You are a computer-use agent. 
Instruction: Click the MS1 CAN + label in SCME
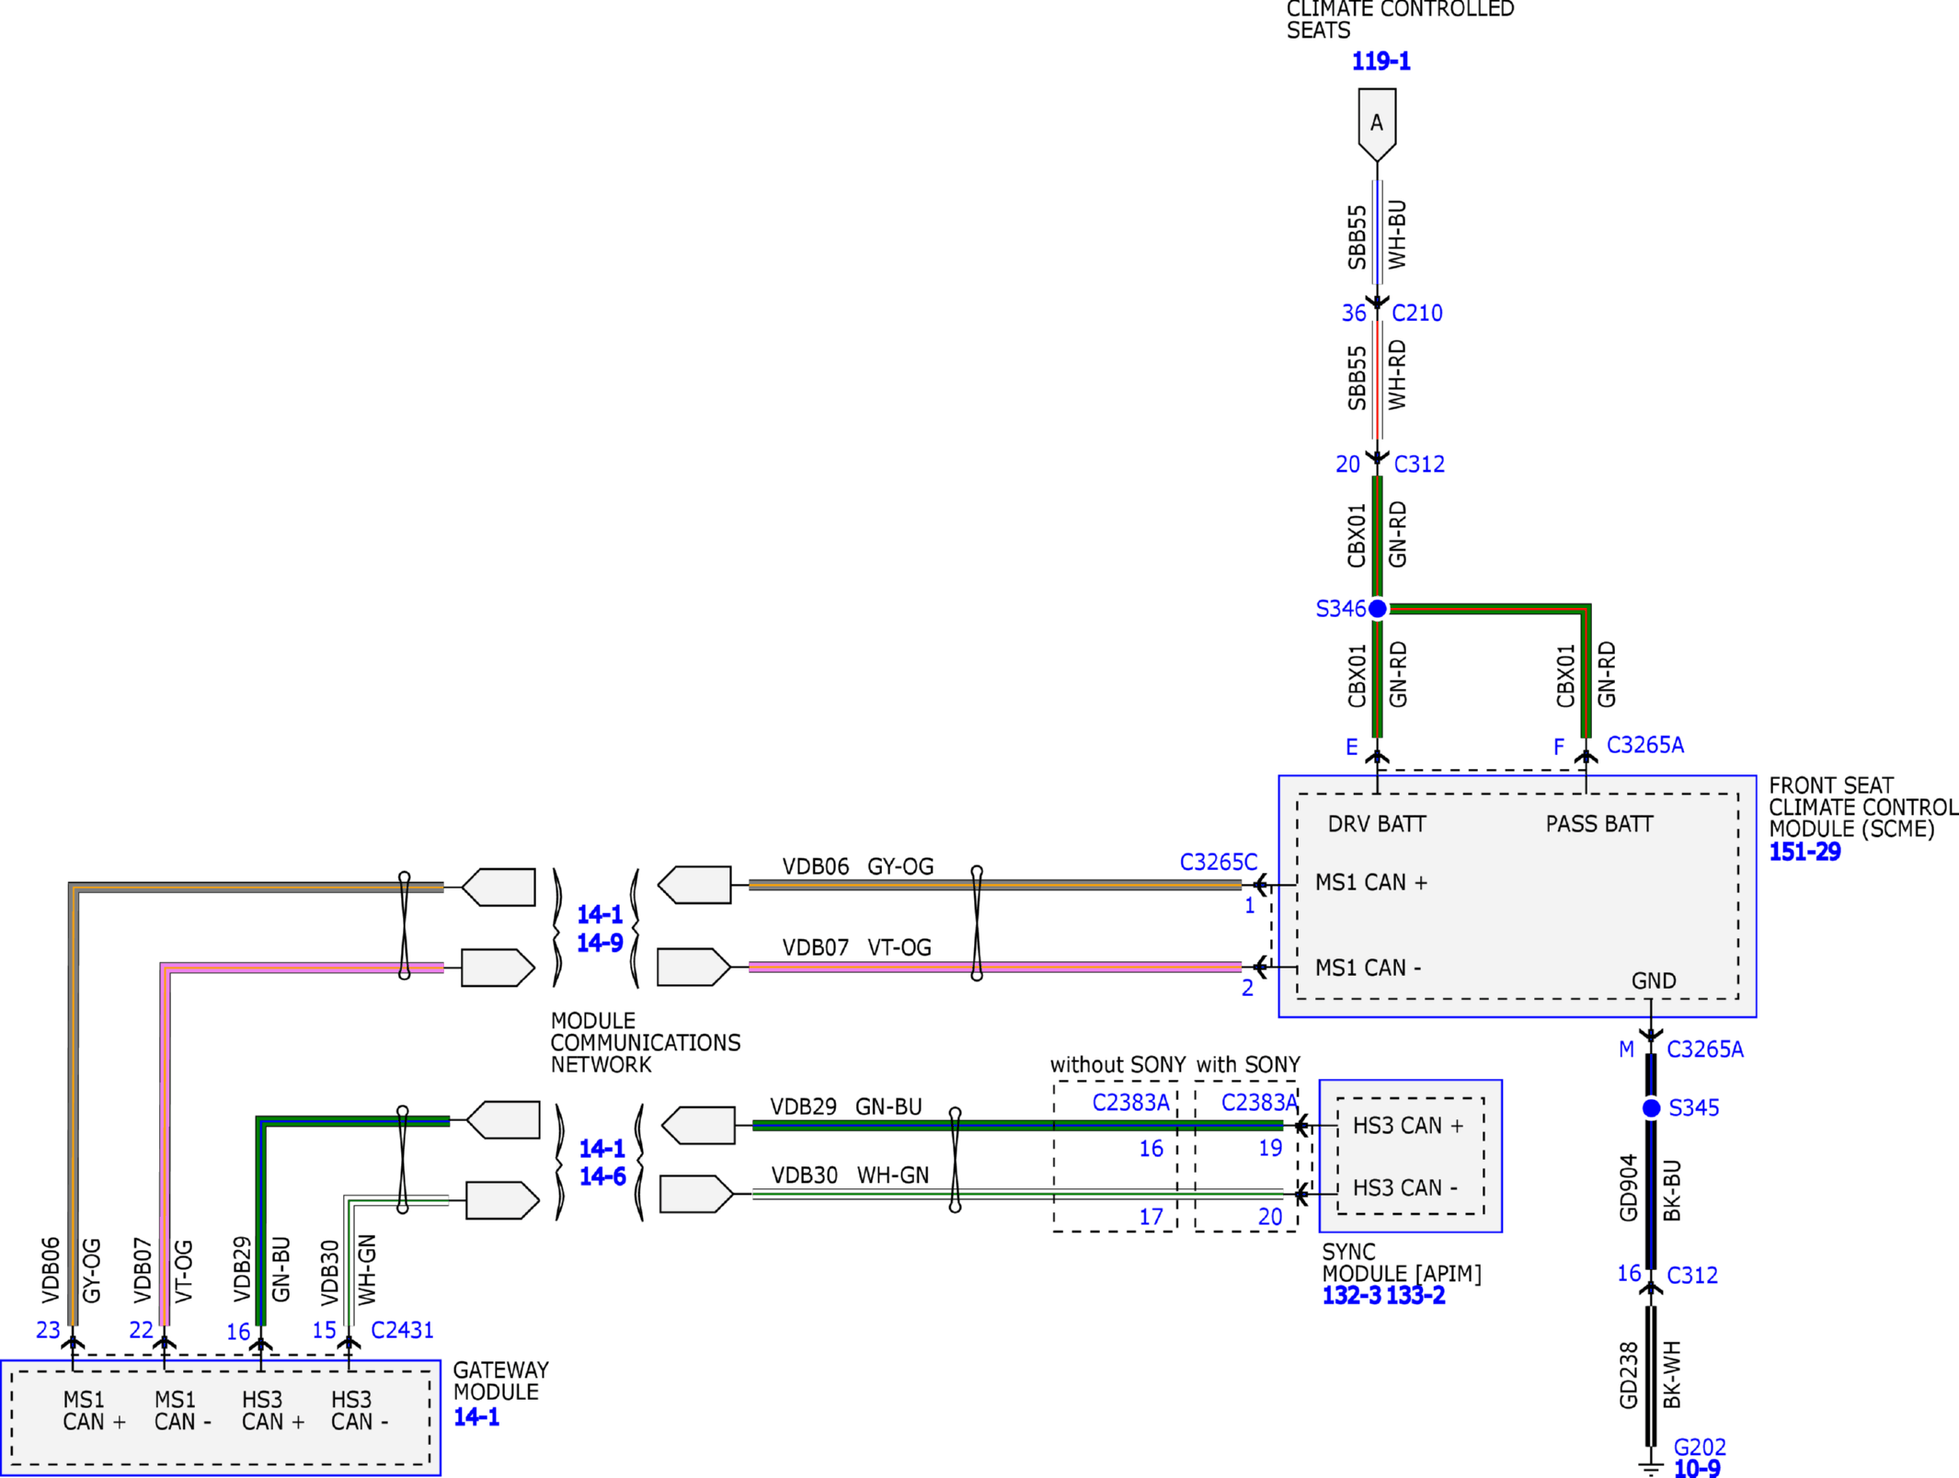pos(1371,883)
